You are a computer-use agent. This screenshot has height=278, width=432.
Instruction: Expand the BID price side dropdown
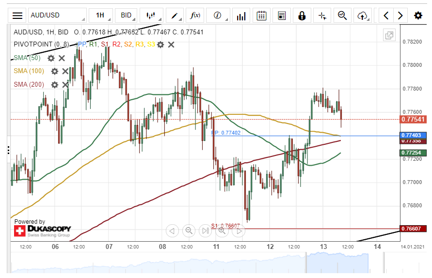tap(128, 15)
